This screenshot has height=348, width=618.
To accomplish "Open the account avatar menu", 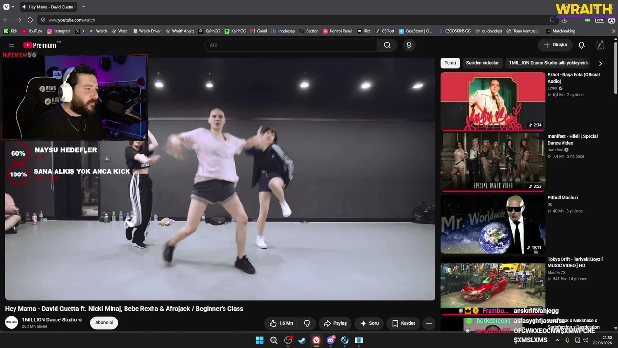I will tap(600, 45).
